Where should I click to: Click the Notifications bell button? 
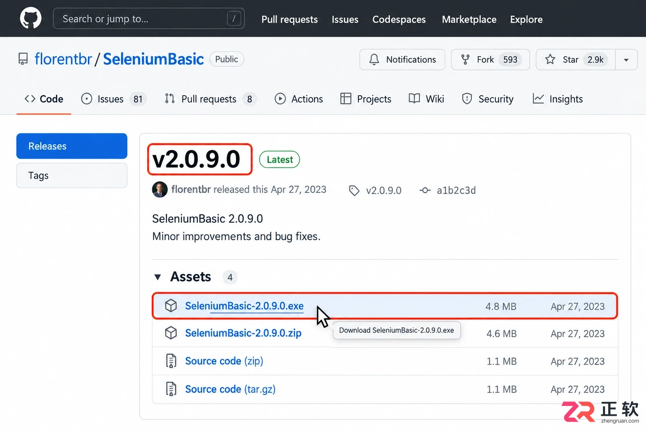tap(402, 59)
